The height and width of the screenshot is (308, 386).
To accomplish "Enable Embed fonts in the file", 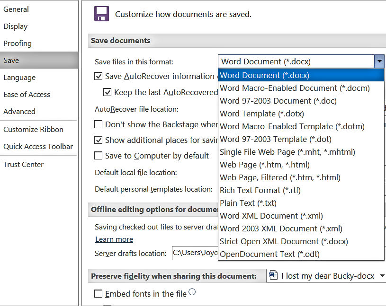I will 99,294.
